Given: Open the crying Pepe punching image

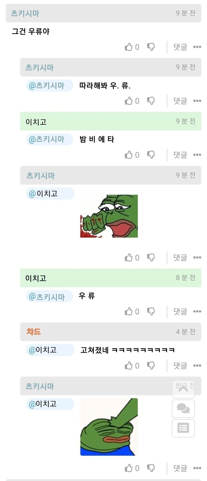Looking at the screenshot, I should click(109, 216).
